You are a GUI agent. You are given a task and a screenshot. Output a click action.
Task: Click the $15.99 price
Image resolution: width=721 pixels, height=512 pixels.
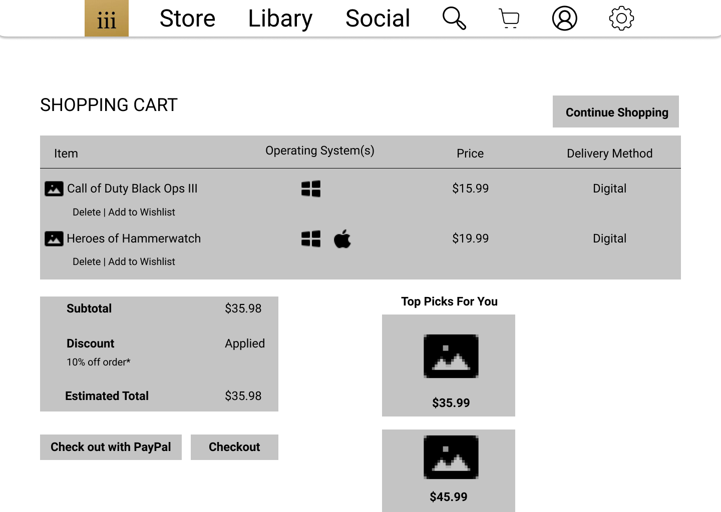pyautogui.click(x=470, y=188)
